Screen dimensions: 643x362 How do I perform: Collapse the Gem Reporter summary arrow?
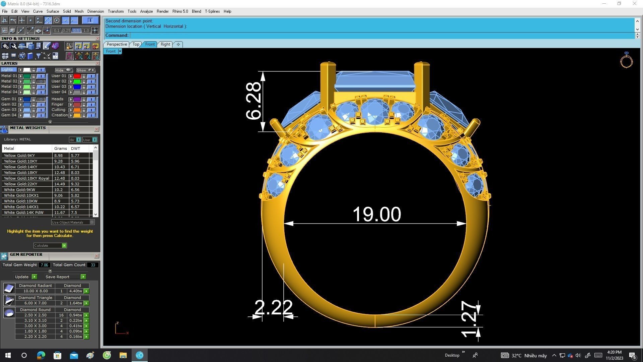(x=50, y=271)
